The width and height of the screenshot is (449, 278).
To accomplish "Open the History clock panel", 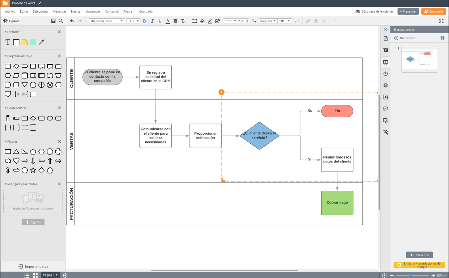I will click(385, 74).
